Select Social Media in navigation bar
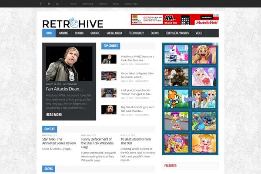 [x=114, y=33]
